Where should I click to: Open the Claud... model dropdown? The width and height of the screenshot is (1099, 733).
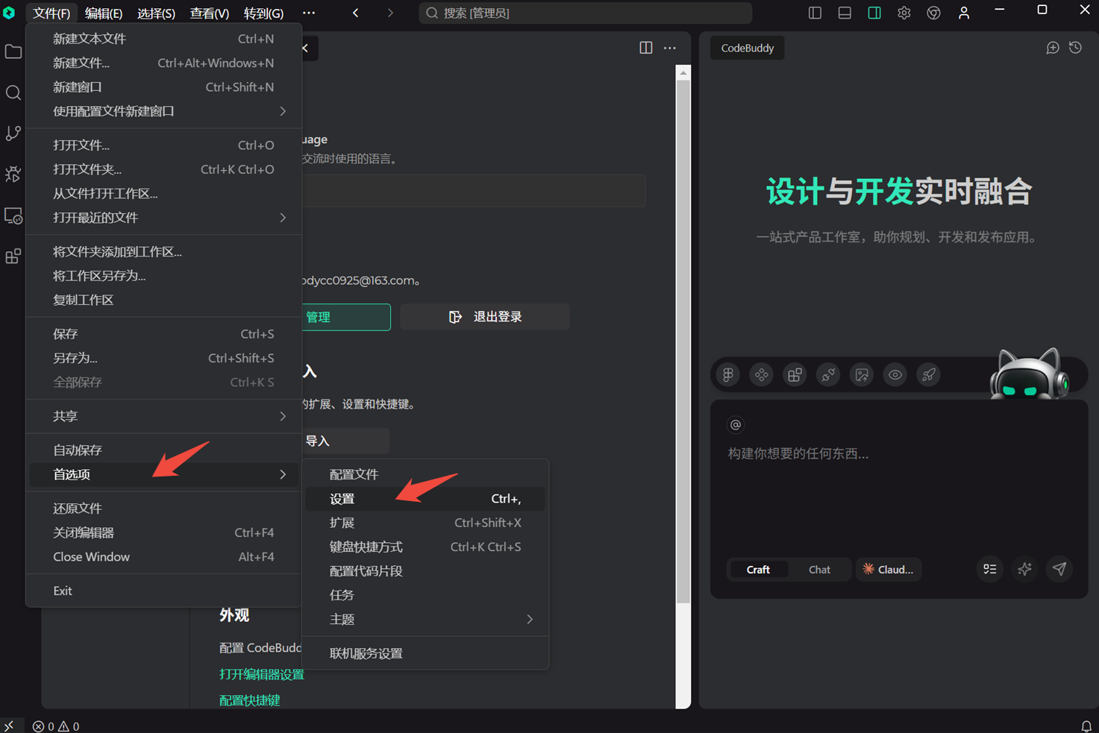coord(889,570)
